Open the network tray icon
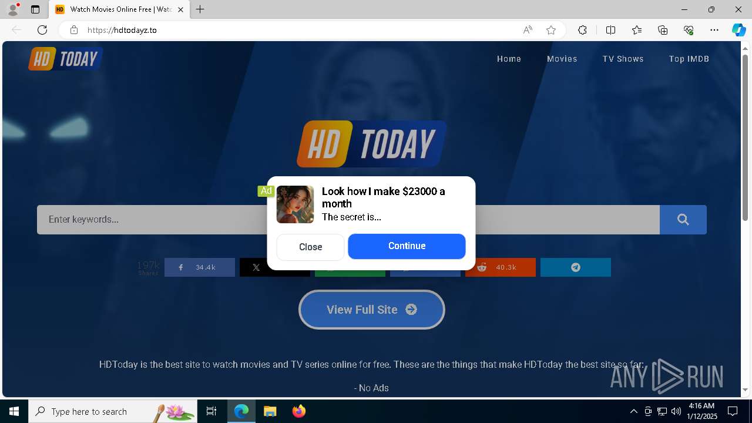Image resolution: width=752 pixels, height=423 pixels. pyautogui.click(x=662, y=411)
